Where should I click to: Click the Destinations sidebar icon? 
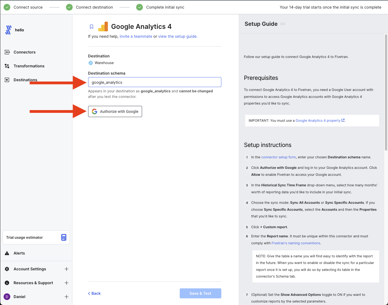click(x=7, y=80)
